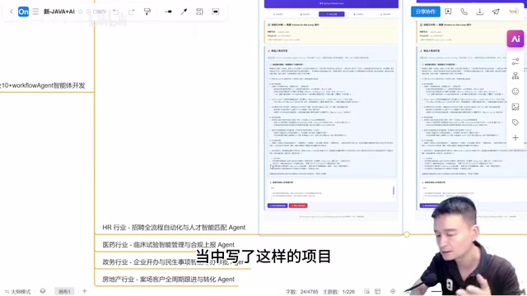
Task: Open the structure layout icon
Action: (x=515, y=76)
